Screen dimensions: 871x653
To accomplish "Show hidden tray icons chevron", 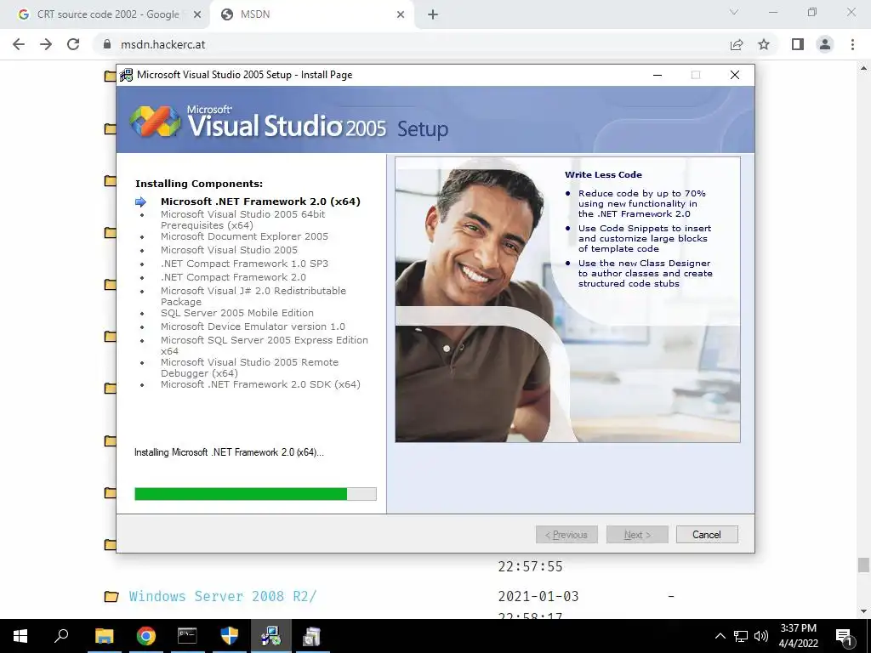I will coord(720,636).
